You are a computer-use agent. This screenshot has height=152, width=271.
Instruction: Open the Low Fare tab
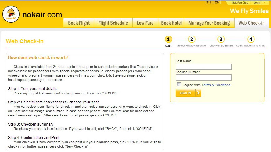click(145, 23)
